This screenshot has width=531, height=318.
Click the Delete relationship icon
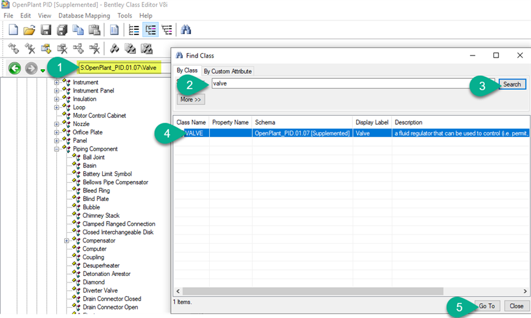95,48
